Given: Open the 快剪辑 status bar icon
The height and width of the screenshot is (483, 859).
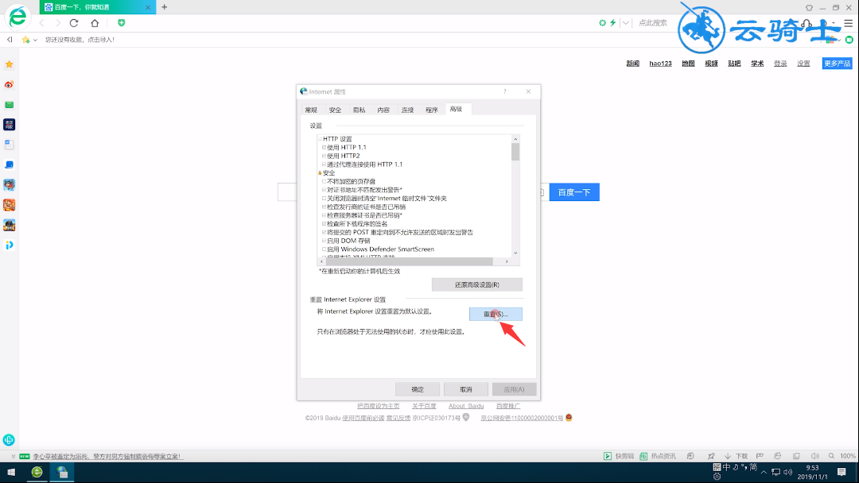Looking at the screenshot, I should 608,456.
